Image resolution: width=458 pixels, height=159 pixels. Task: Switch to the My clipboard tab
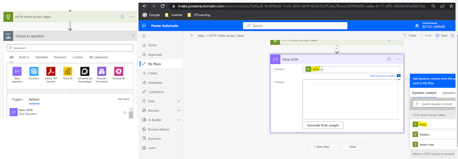(98, 57)
